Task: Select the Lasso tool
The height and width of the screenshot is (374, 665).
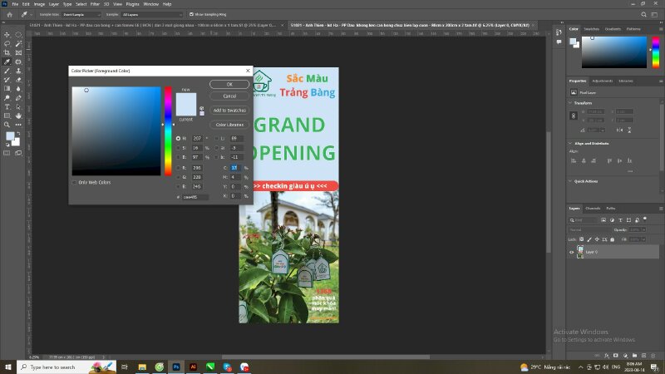Action: point(7,43)
